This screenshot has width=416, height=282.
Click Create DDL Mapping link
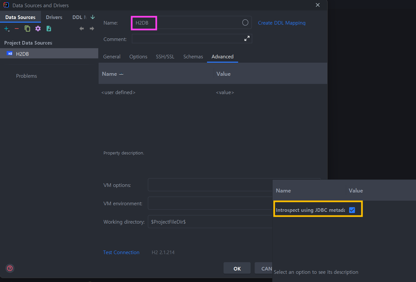point(282,23)
